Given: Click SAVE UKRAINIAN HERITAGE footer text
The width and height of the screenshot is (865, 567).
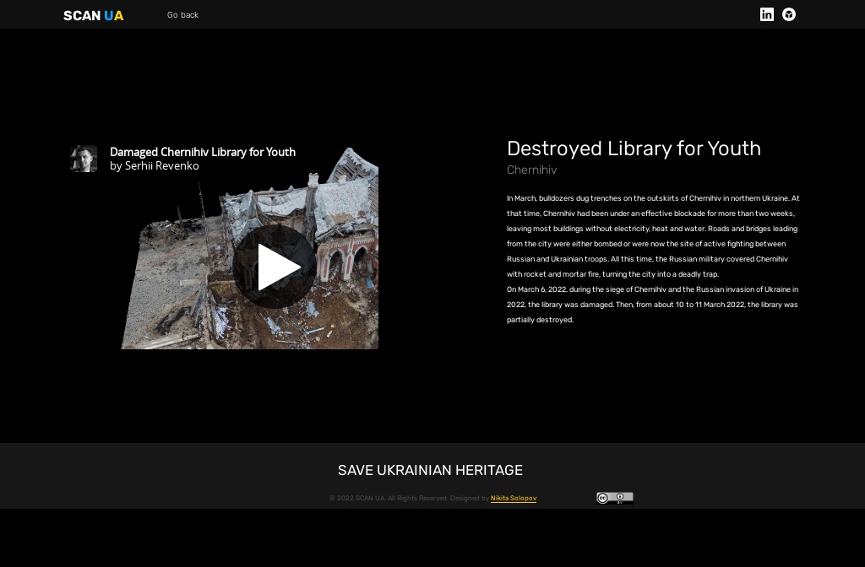Looking at the screenshot, I should pos(430,470).
